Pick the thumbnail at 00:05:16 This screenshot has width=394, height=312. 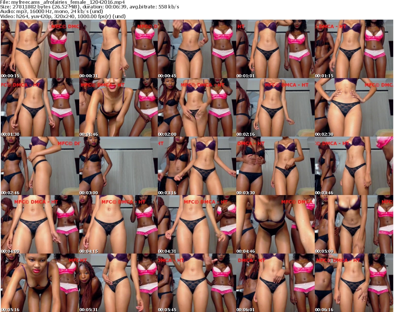(x=40, y=283)
